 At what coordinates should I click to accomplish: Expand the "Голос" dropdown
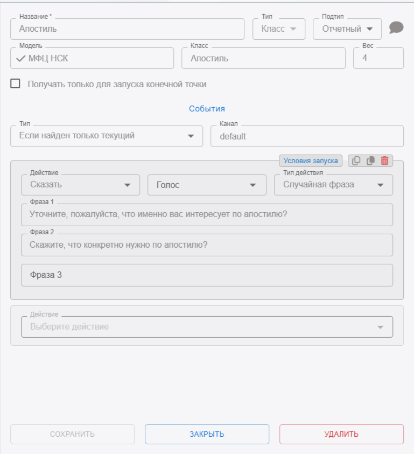[207, 185]
